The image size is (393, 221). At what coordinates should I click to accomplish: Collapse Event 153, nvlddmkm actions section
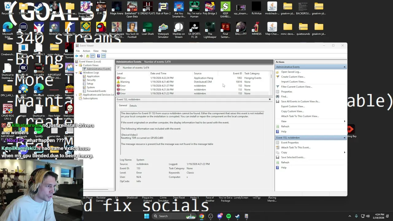pyautogui.click(x=344, y=138)
